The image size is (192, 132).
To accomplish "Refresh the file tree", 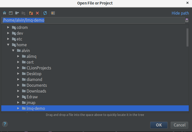I will 45,13.
